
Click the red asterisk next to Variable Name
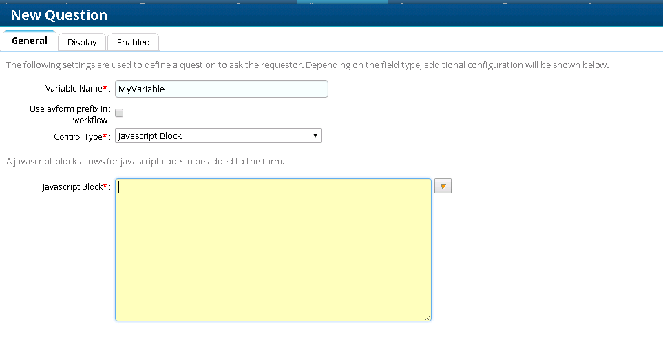click(x=105, y=88)
